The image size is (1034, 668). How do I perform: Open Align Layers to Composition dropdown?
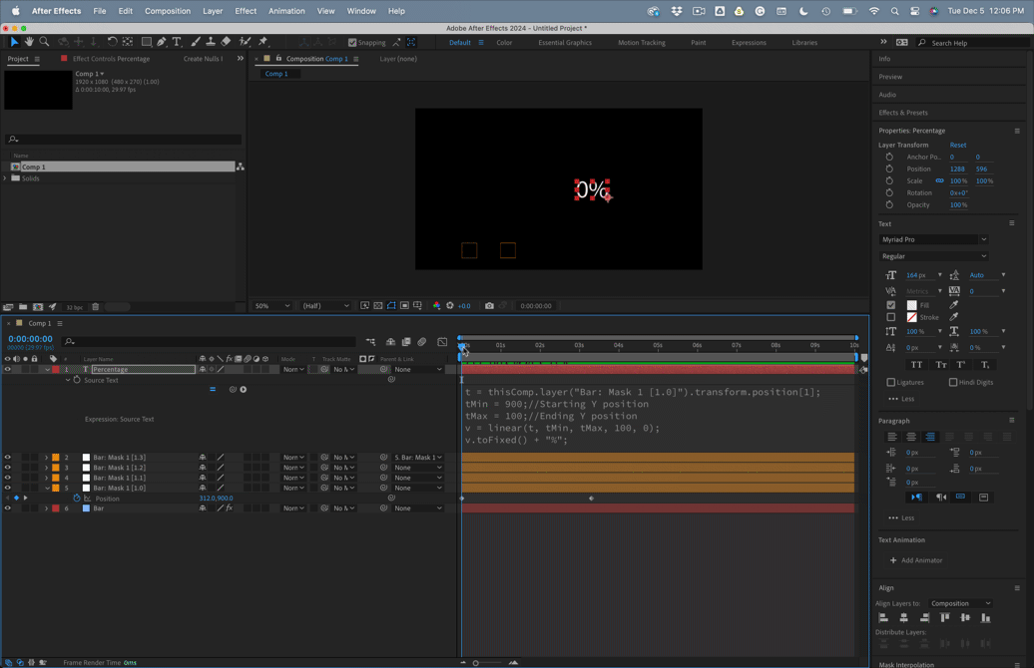(x=960, y=603)
